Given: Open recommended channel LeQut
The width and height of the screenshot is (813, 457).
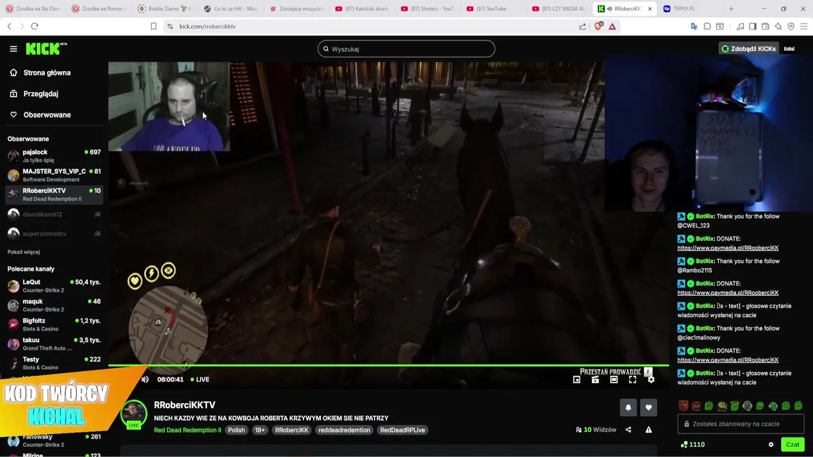Looking at the screenshot, I should pyautogui.click(x=54, y=286).
